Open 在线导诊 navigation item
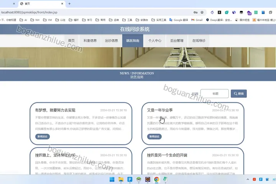 pos(199,41)
